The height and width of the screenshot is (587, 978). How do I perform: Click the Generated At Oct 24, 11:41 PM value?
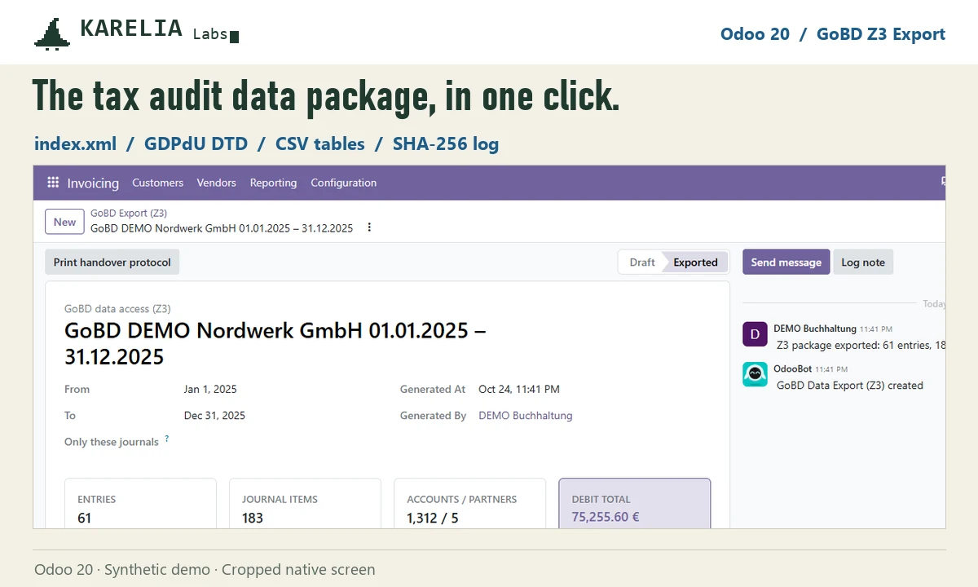pyautogui.click(x=519, y=390)
